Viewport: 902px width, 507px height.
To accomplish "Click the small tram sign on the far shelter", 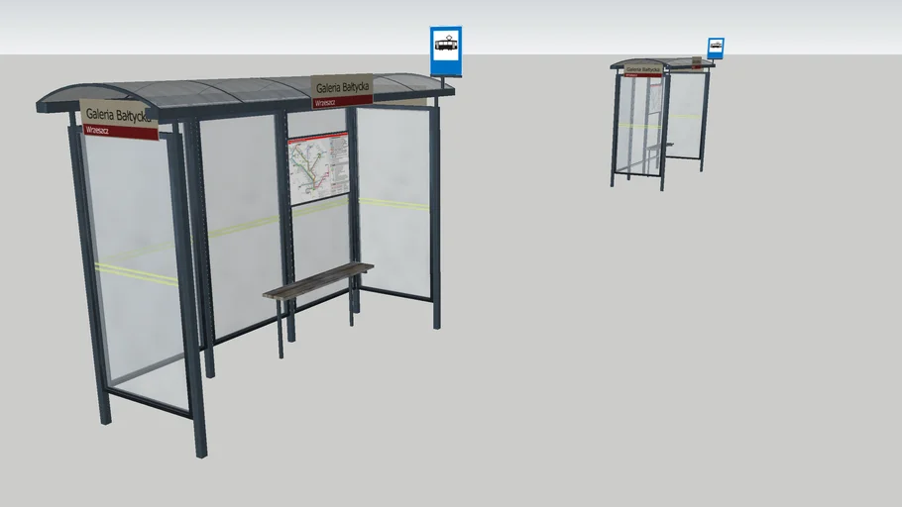I will pos(715,48).
